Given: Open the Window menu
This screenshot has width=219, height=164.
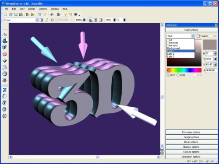Looking at the screenshot, I should [55, 9].
